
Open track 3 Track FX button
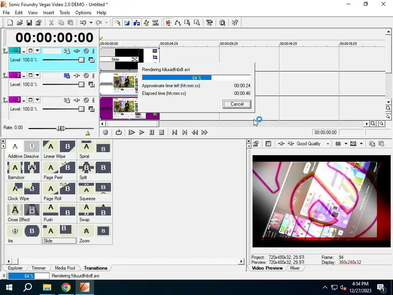(77, 100)
